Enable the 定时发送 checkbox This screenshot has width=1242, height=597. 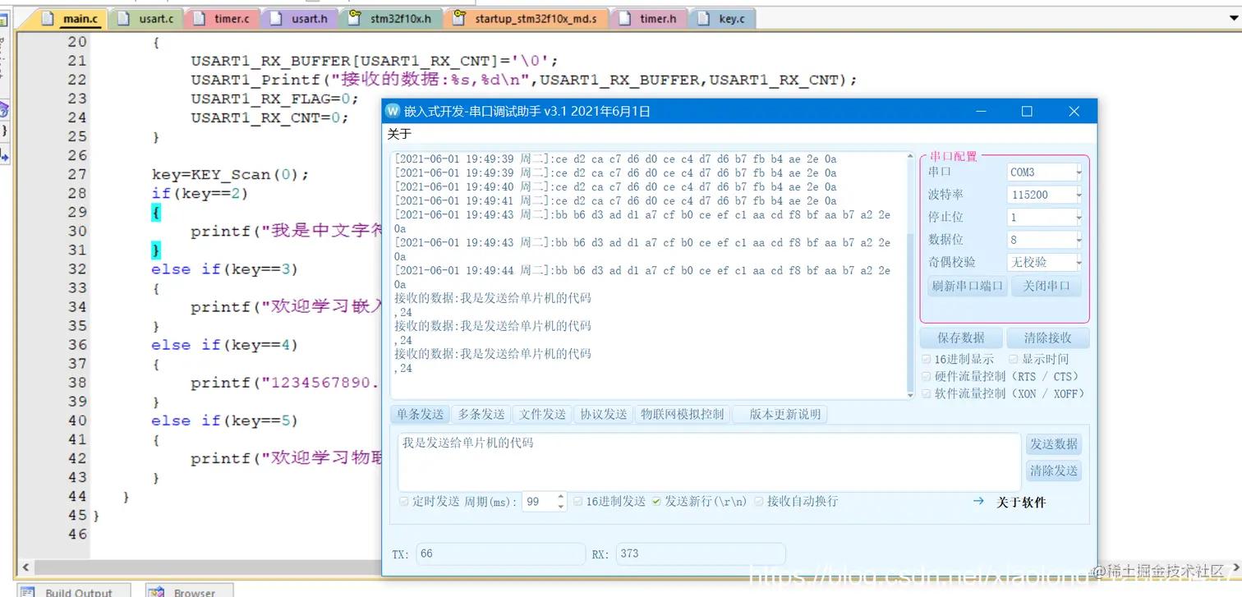[x=403, y=501]
